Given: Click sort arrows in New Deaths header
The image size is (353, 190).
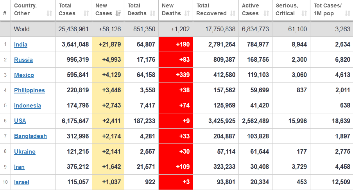Looking at the screenshot, I should coord(187,13).
